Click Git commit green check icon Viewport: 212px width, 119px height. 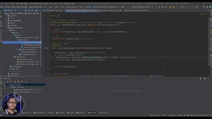coord(190,7)
